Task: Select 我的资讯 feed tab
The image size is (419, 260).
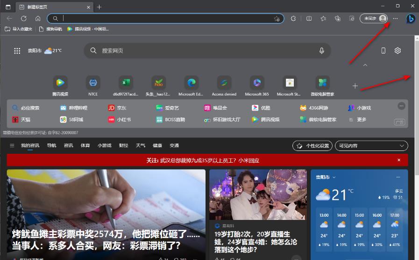Action: [x=30, y=145]
